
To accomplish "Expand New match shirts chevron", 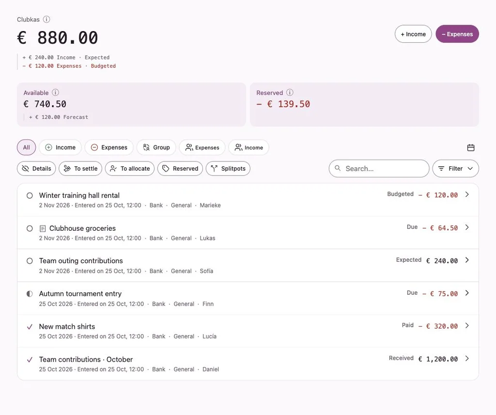I will click(467, 325).
